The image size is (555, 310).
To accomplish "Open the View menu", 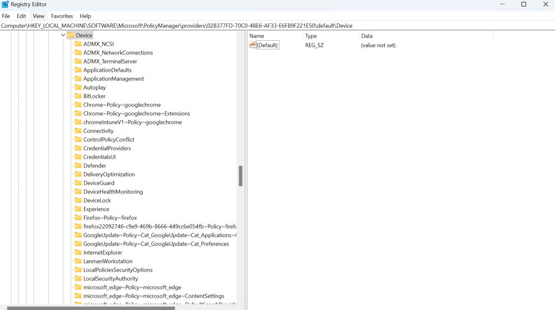I will 39,16.
